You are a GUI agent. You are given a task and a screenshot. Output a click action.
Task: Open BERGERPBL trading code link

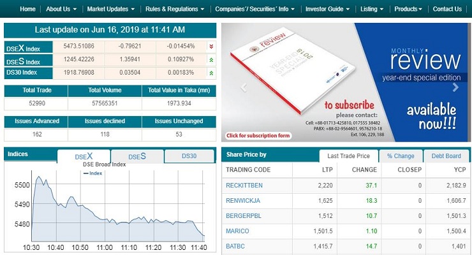[244, 216]
